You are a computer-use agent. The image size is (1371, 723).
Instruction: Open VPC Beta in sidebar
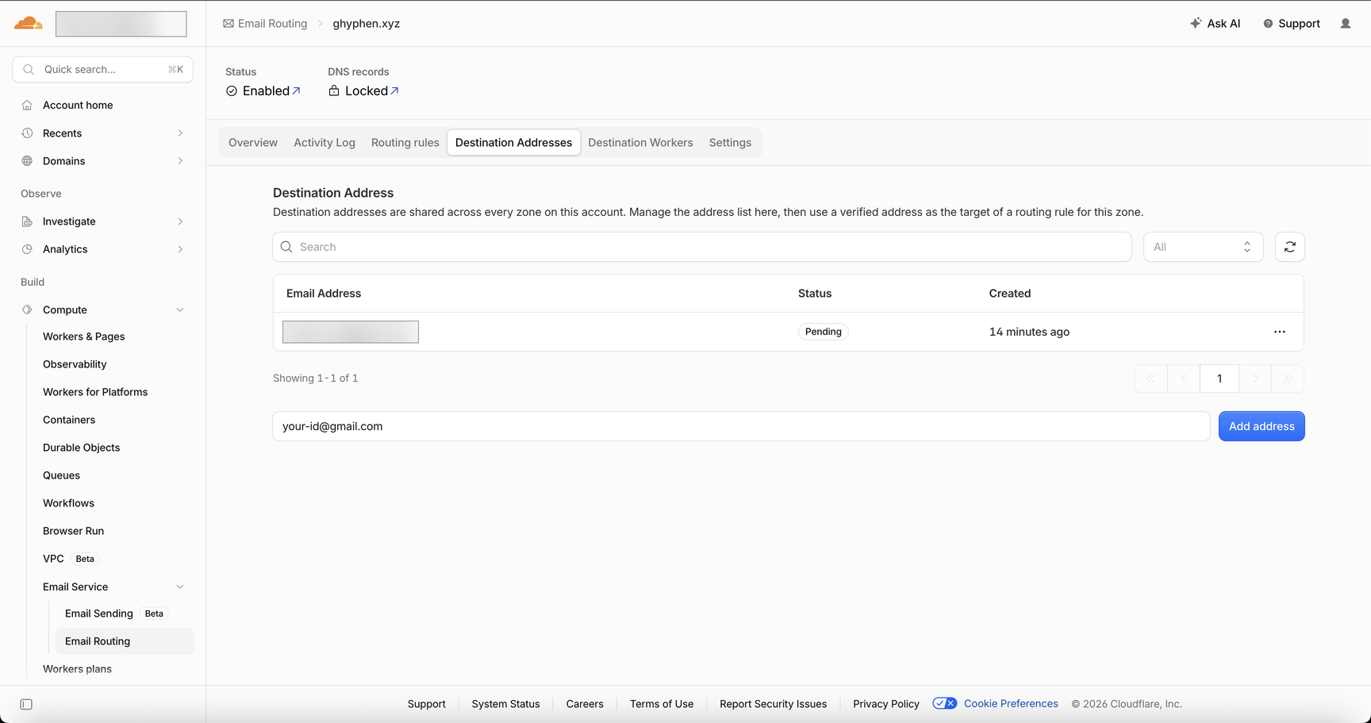coord(69,559)
